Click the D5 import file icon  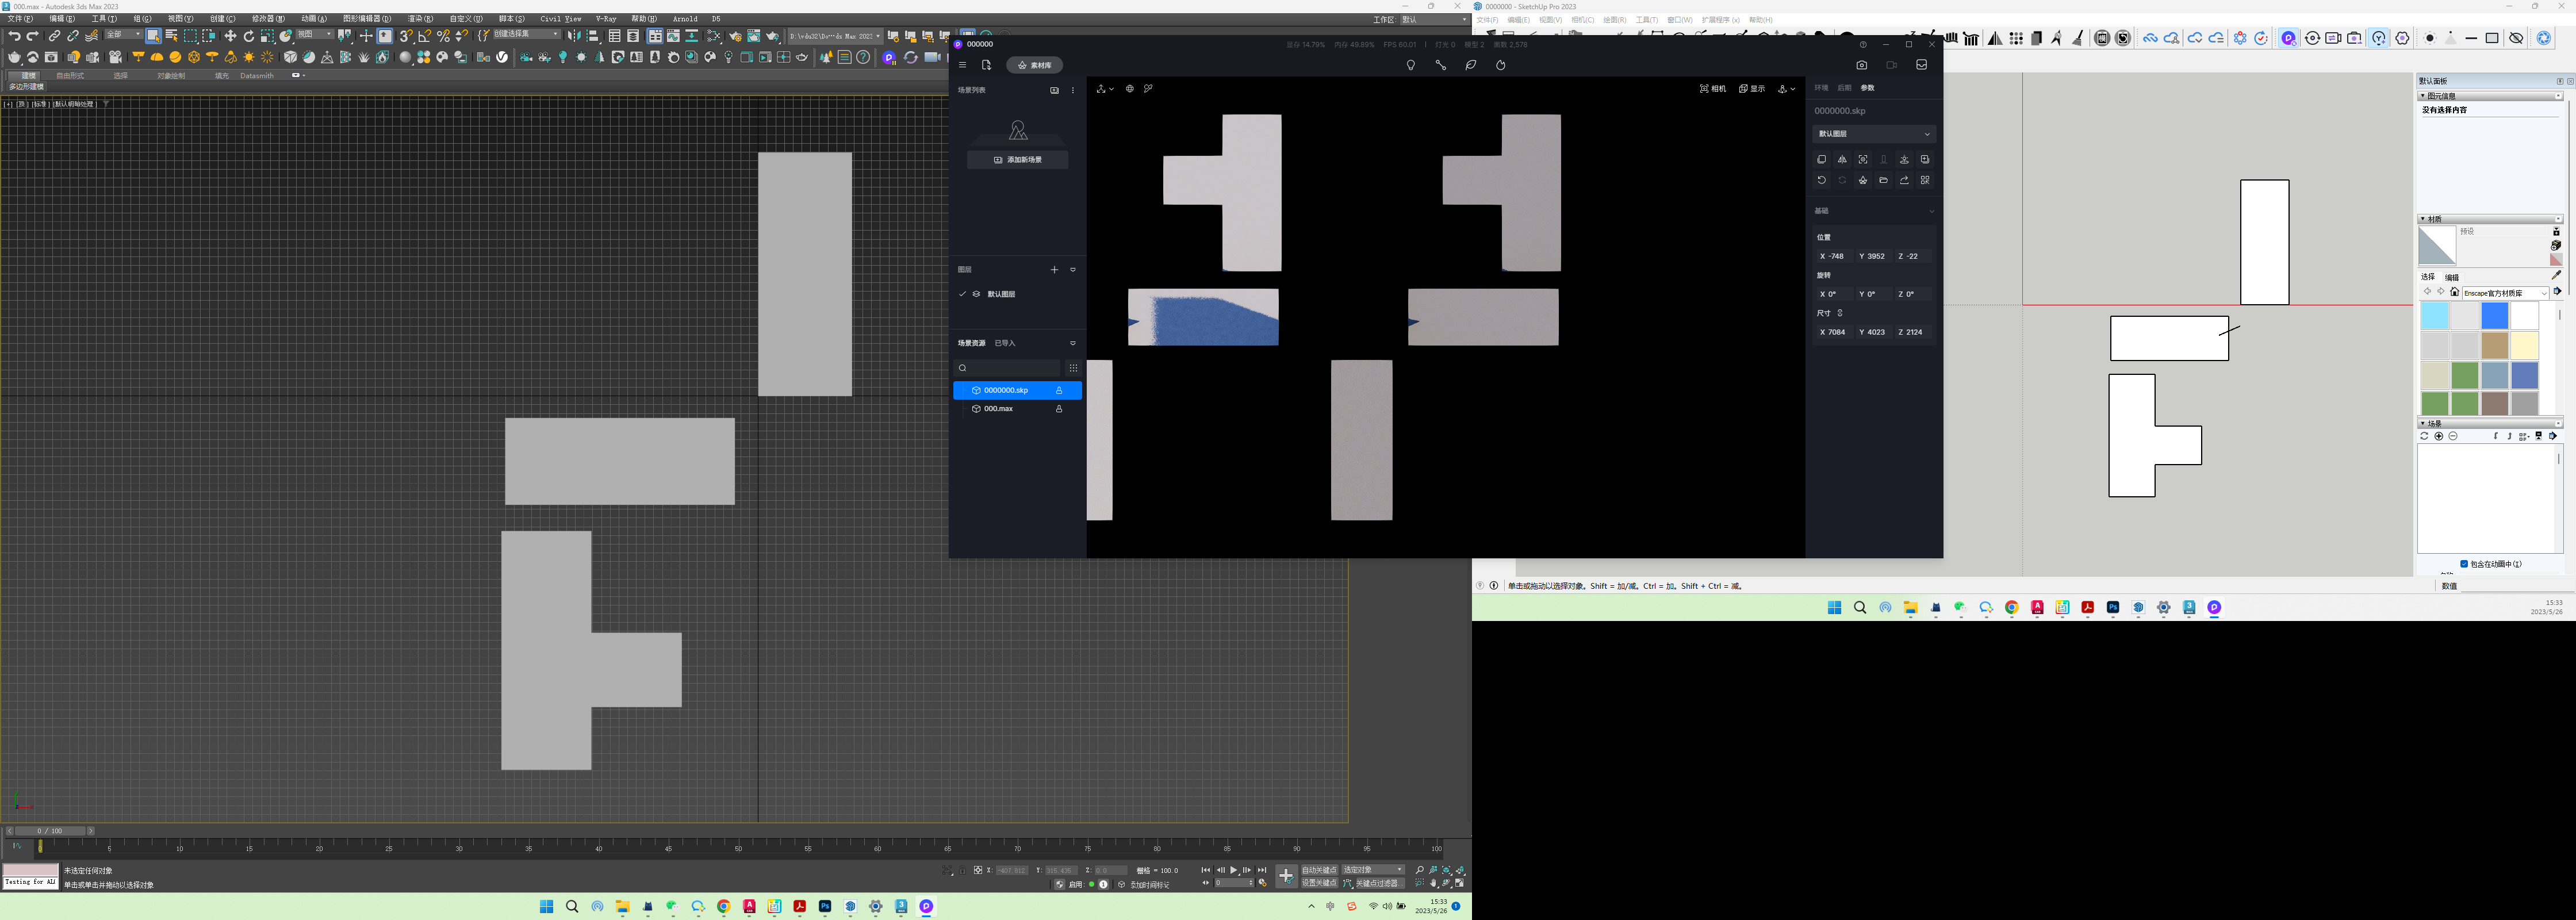(x=986, y=65)
